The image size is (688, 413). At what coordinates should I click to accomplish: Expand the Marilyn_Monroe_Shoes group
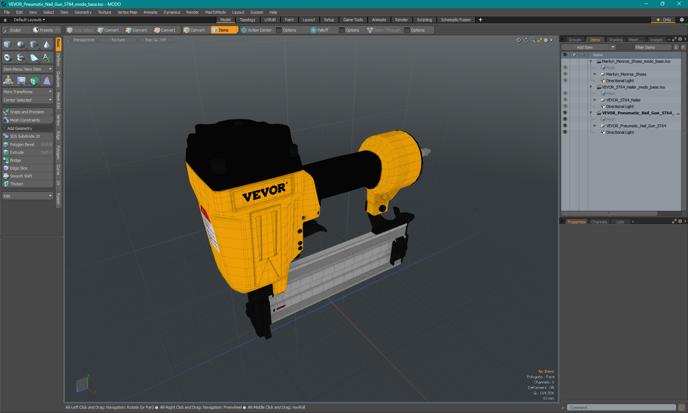coord(595,74)
